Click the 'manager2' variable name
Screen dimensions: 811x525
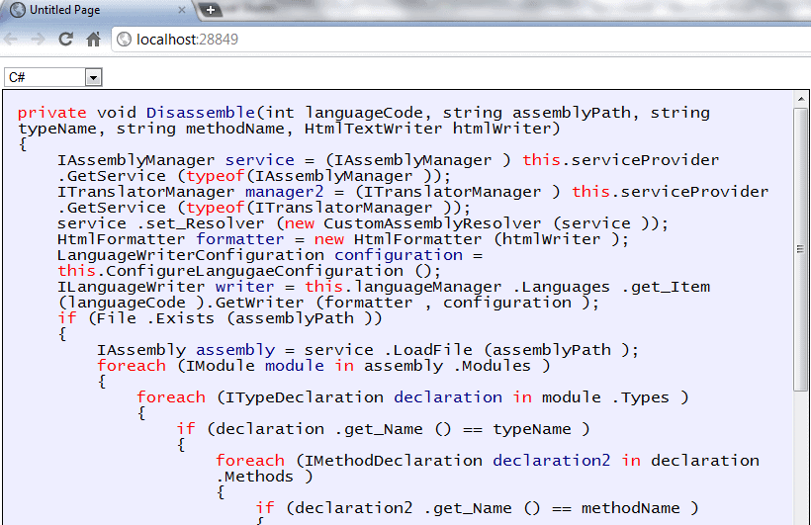pyautogui.click(x=285, y=192)
